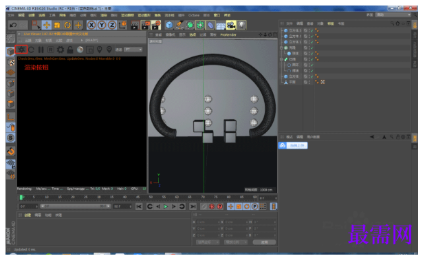Open the viewport ProRender menu
This screenshot has height=256, width=425.
[228, 34]
